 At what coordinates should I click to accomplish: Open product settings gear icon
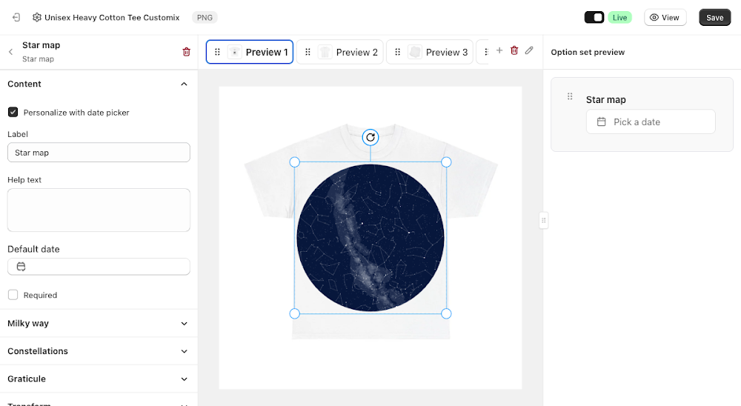[x=37, y=18]
